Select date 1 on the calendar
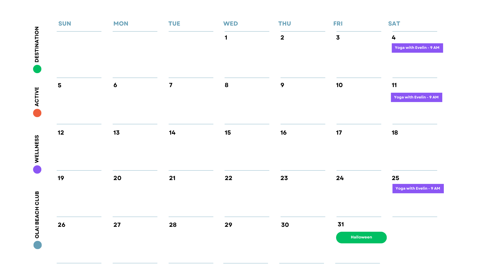The width and height of the screenshot is (496, 279). point(226,38)
